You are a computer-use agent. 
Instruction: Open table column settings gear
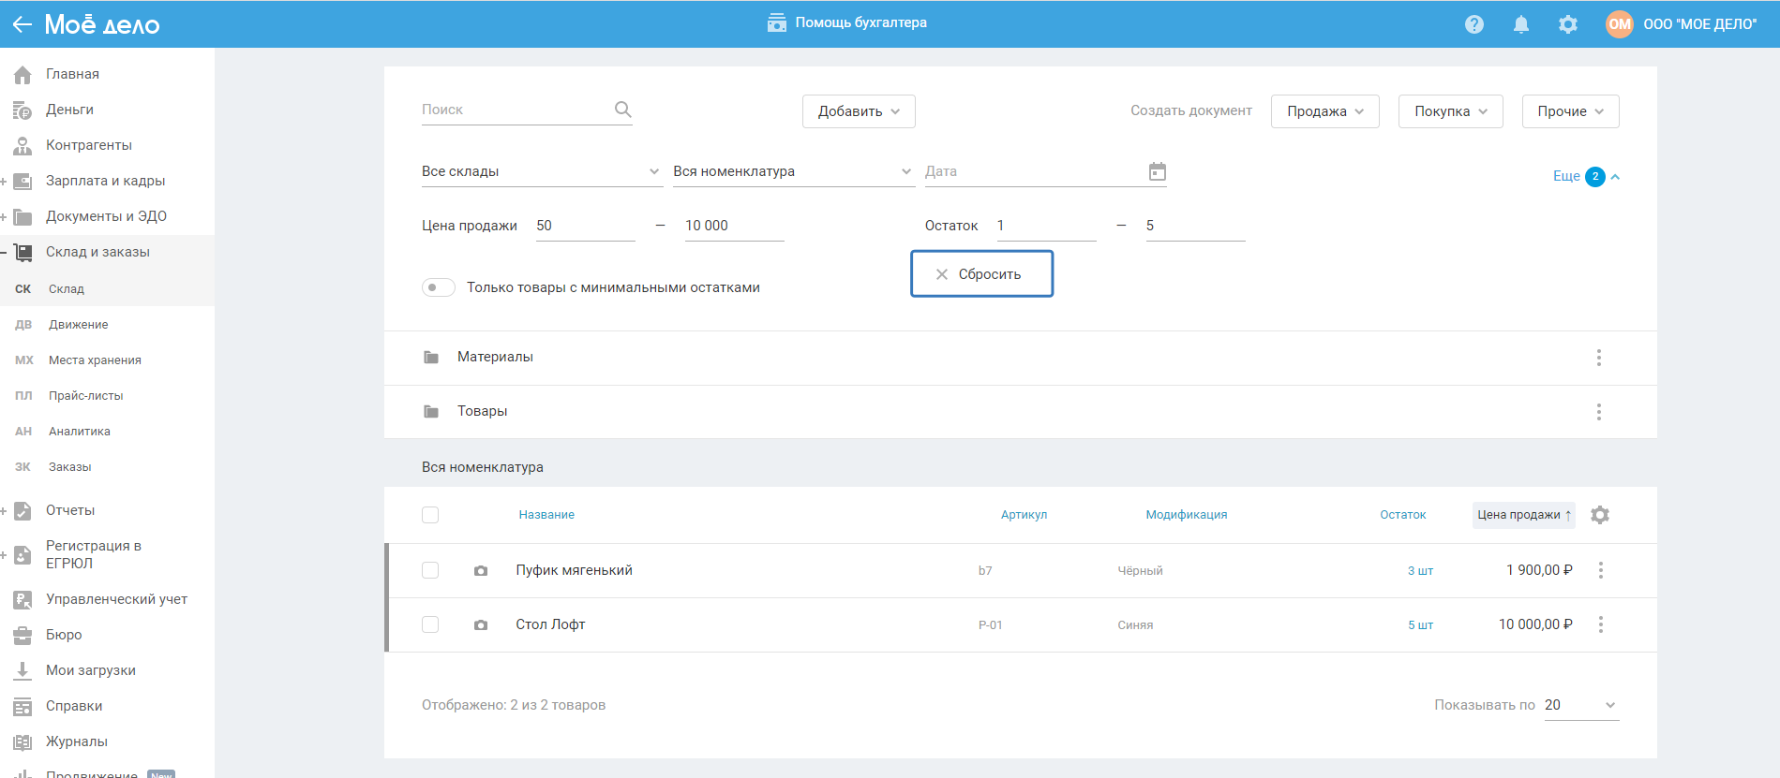tap(1599, 515)
